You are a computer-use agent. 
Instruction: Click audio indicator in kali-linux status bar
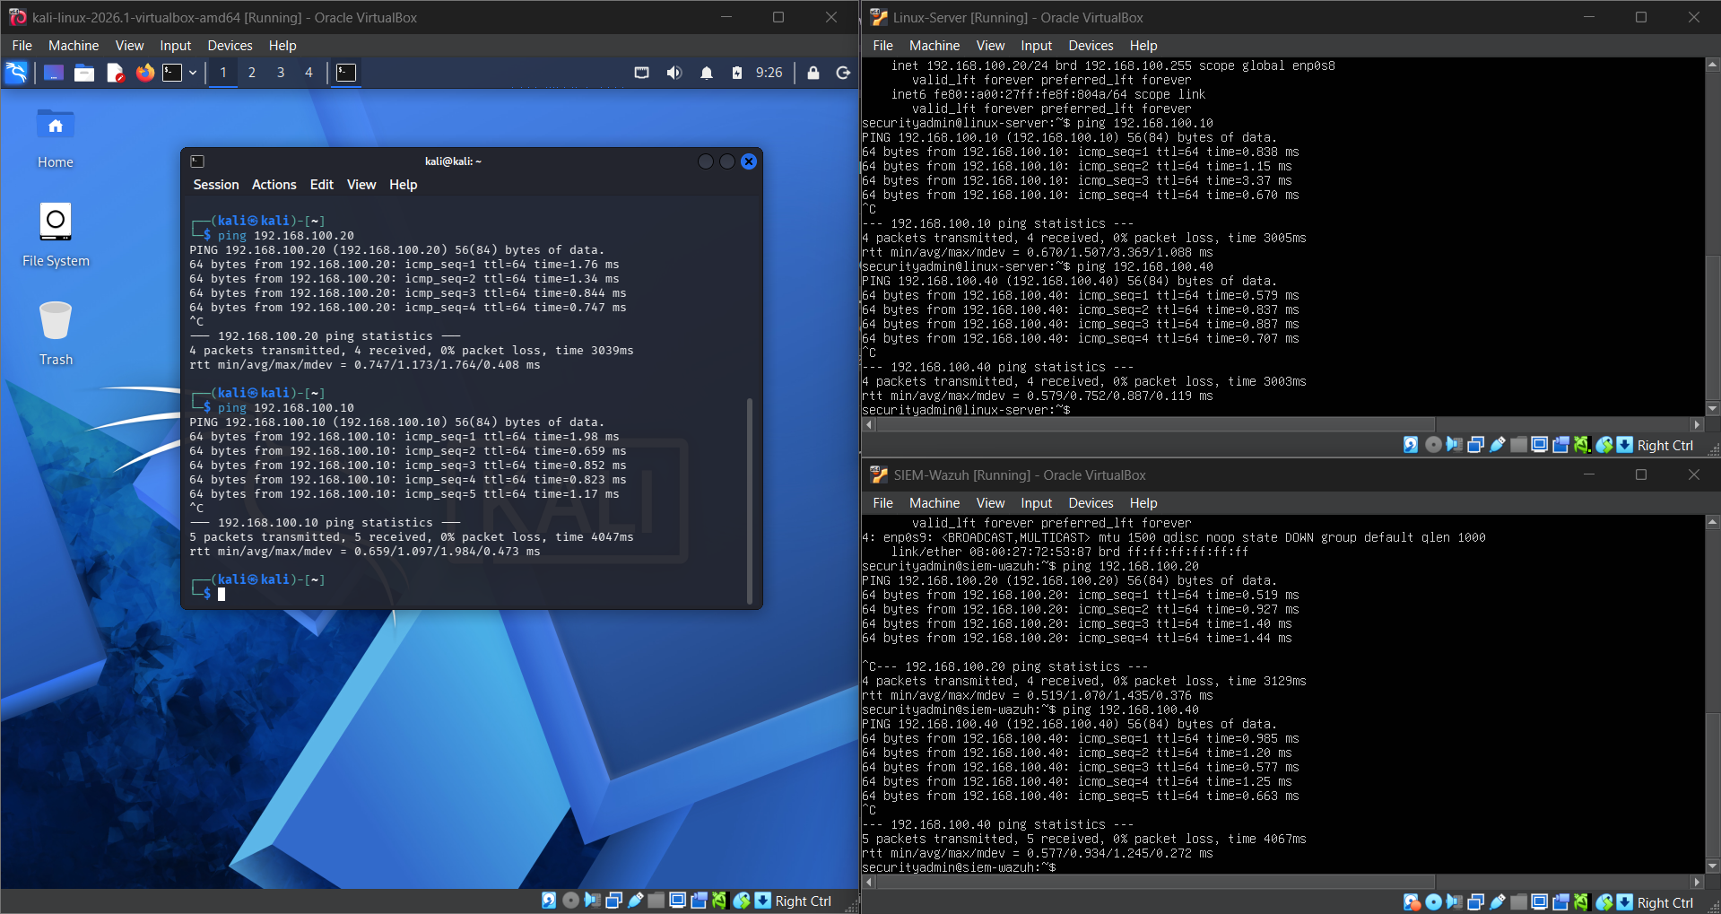(x=592, y=901)
